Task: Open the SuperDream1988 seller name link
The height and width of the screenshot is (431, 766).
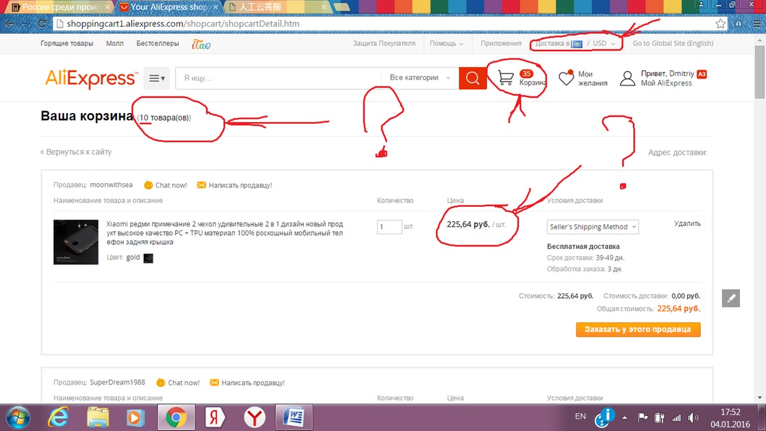Action: click(117, 382)
